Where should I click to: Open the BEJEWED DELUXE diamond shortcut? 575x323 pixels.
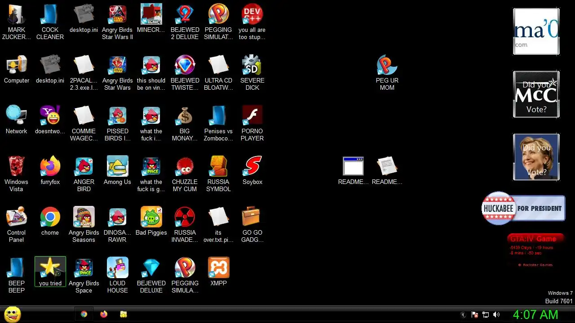pyautogui.click(x=151, y=275)
